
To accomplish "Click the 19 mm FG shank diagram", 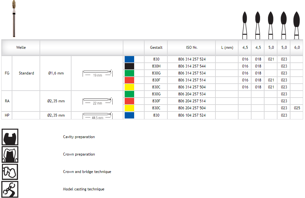I will point(97,73).
